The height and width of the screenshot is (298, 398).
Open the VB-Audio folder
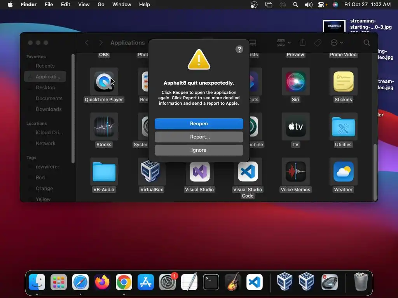(104, 172)
